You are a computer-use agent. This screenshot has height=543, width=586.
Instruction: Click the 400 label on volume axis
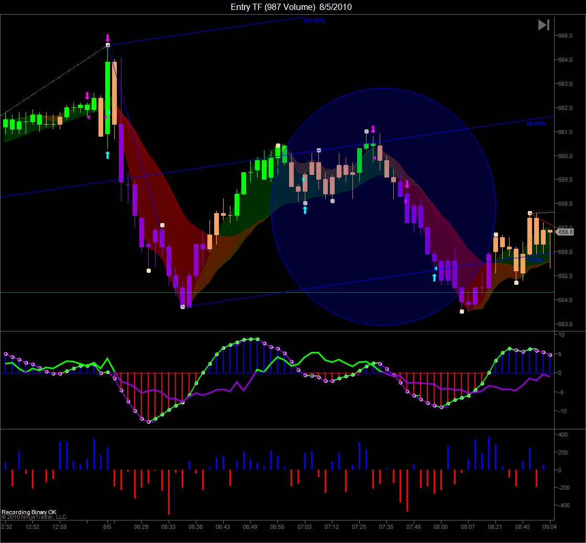coord(563,435)
